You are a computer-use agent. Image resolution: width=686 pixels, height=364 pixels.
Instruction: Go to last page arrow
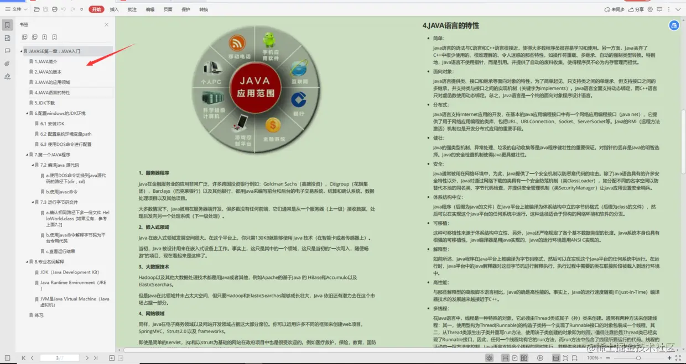click(x=95, y=358)
